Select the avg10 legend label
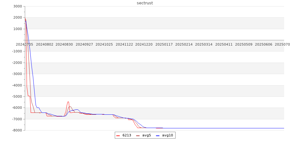Screen dimensions: 290x155 point(167,135)
